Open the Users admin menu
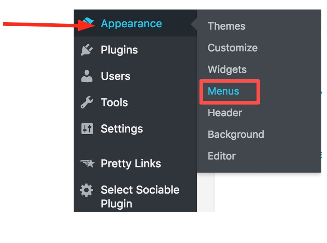This screenshot has height=243, width=327. point(115,76)
